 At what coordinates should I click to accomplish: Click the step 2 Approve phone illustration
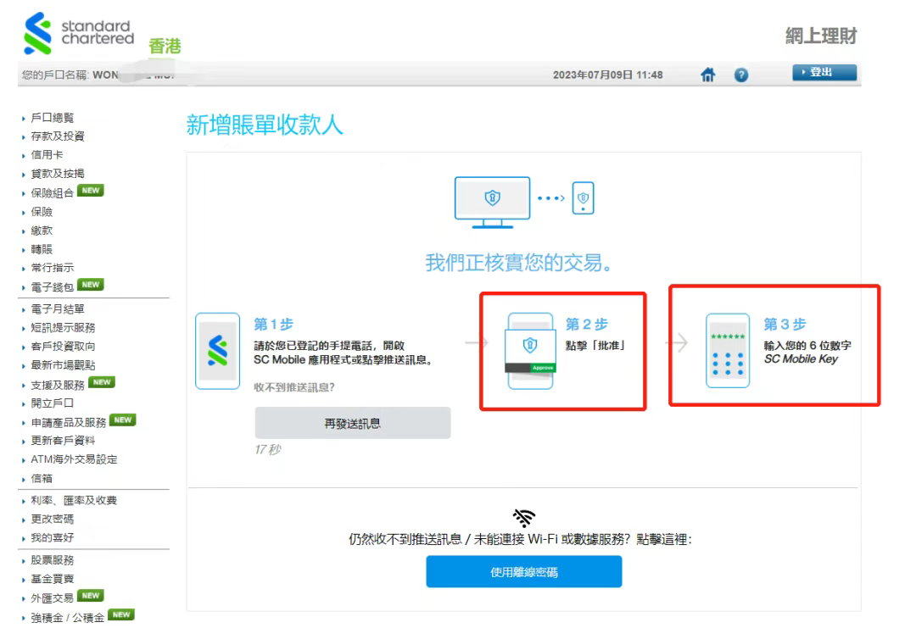[530, 351]
